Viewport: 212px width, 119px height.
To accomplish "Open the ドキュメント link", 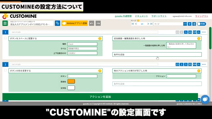I will click(141, 16).
